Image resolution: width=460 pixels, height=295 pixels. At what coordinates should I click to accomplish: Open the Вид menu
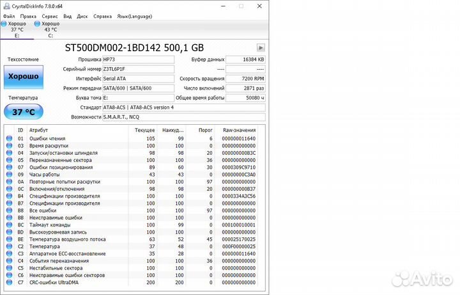click(x=68, y=17)
